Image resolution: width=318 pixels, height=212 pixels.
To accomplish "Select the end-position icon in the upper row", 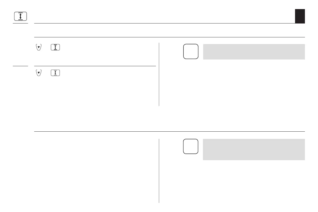I will (55, 47).
